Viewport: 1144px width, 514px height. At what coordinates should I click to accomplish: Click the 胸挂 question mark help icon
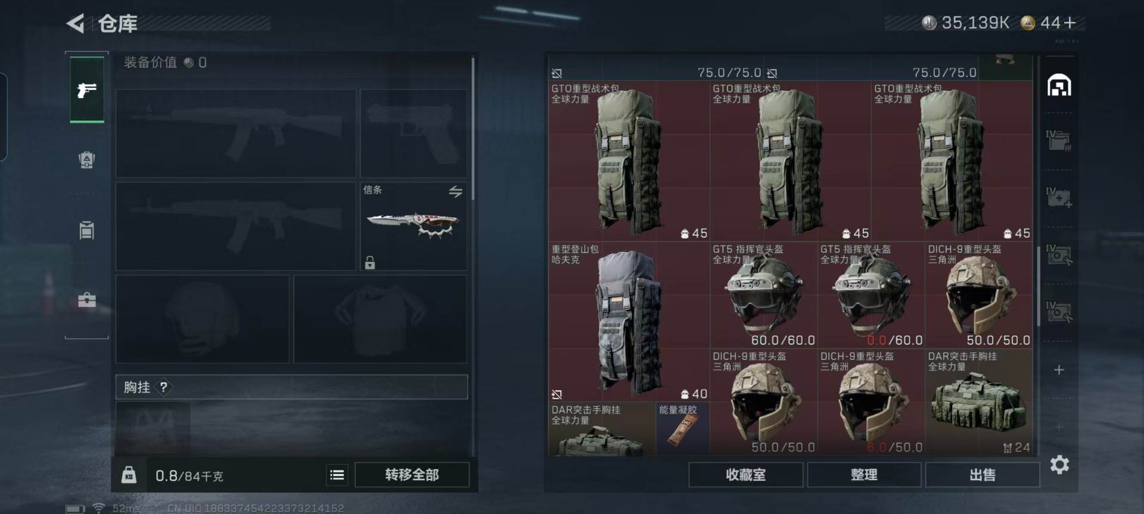pyautogui.click(x=163, y=387)
